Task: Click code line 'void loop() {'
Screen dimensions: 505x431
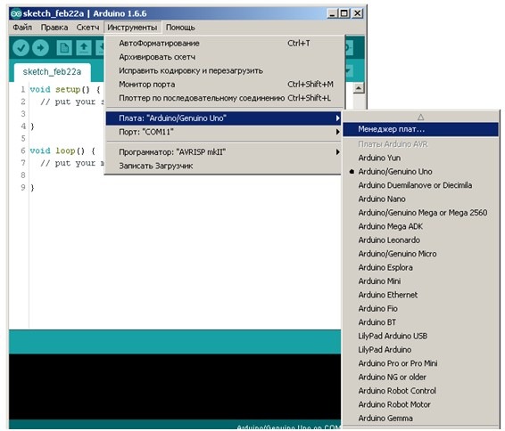Action: (62, 151)
